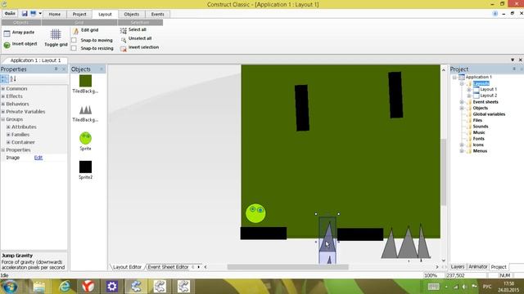Click the volume tray icon
The image size is (524, 294).
coord(464,287)
